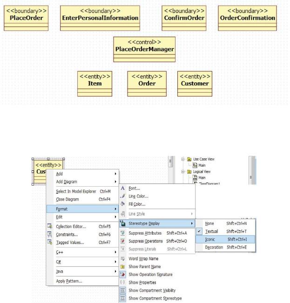Click the Show Properties parentheses icon
The height and width of the screenshot is (303, 290).
[123, 283]
